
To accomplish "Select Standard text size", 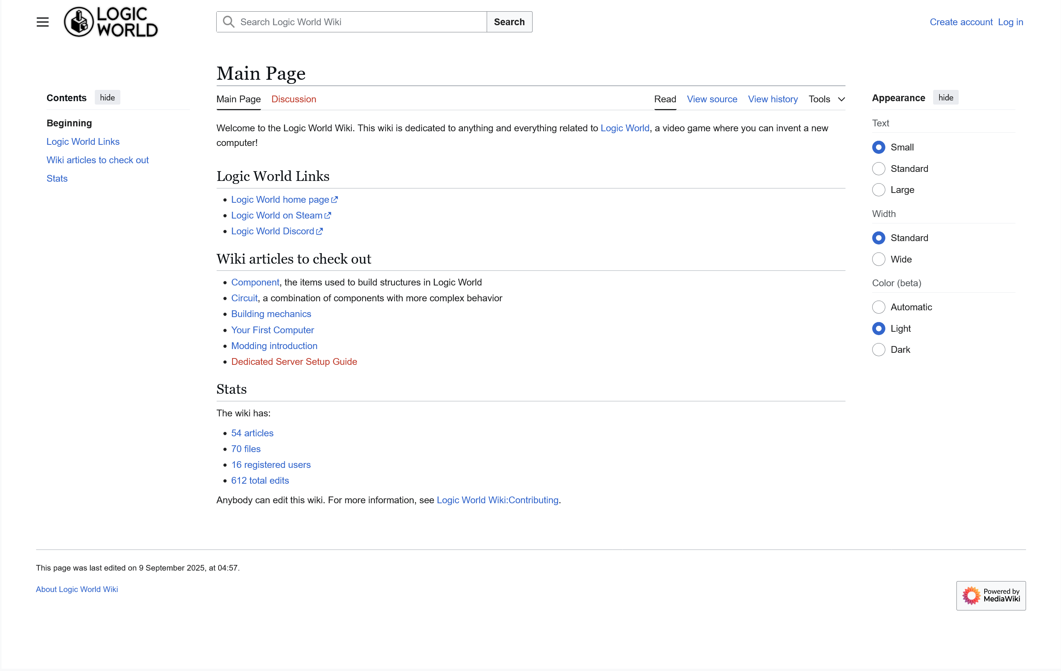I will (879, 169).
